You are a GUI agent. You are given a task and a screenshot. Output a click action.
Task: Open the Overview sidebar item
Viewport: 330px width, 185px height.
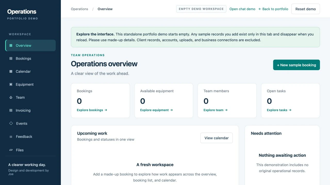click(30, 45)
